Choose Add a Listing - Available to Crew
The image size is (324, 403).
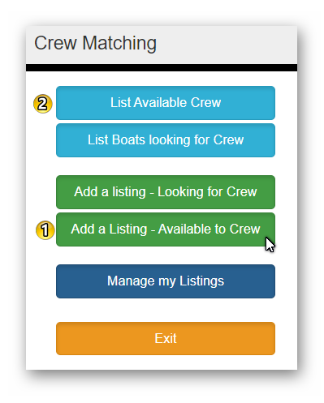click(166, 229)
